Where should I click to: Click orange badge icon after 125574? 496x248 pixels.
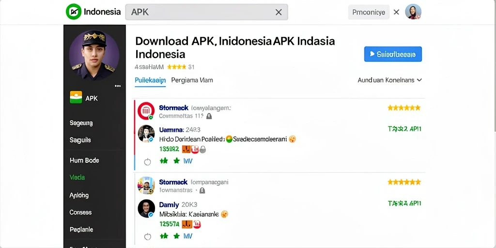coord(187,225)
